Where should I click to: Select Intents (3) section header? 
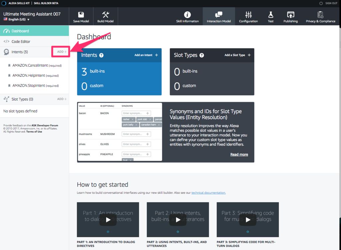tap(20, 52)
